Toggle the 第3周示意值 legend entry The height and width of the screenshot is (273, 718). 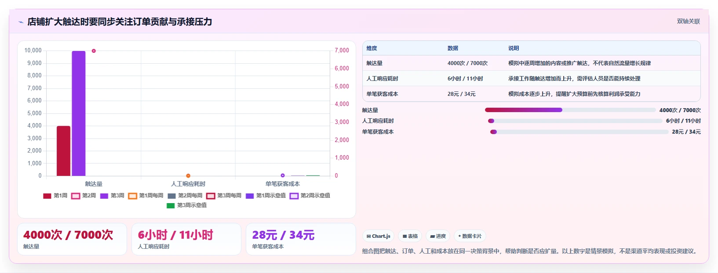pyautogui.click(x=186, y=205)
